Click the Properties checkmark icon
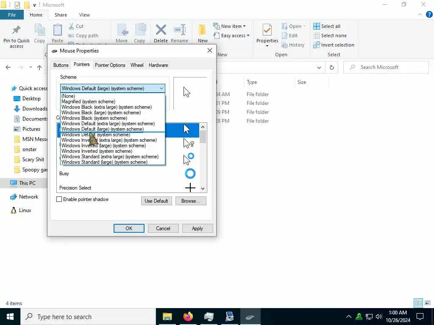This screenshot has height=325, width=434. pos(267,30)
